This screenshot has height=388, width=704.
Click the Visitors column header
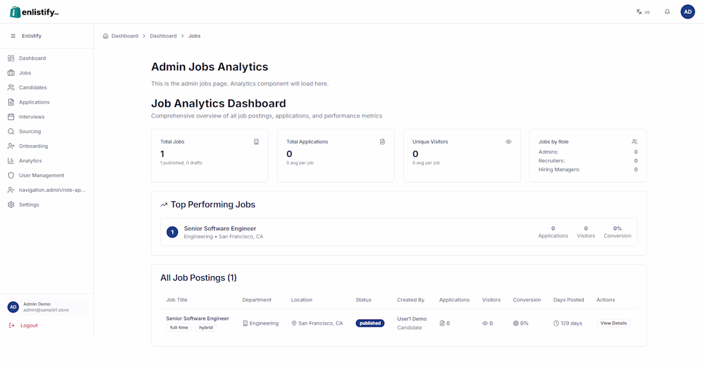coord(491,300)
